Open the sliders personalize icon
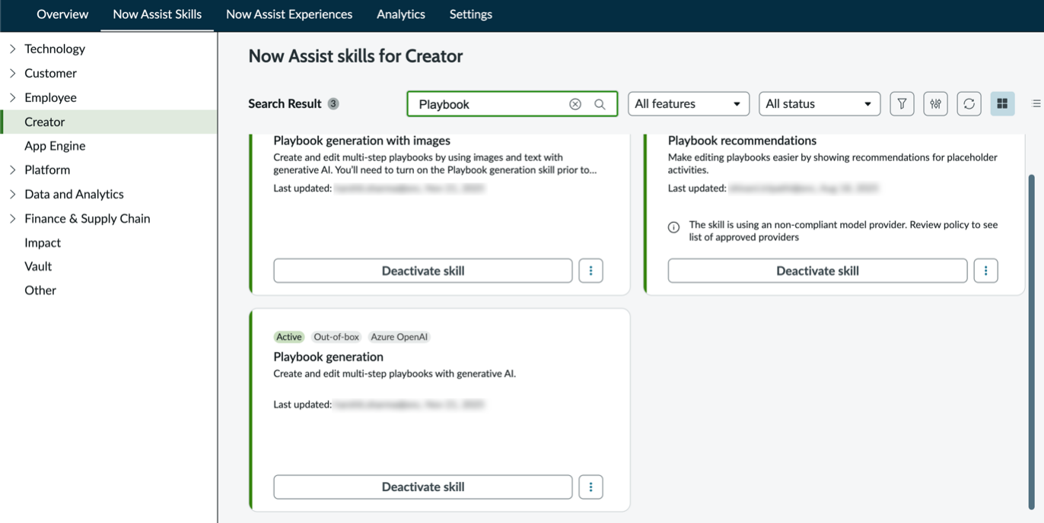This screenshot has width=1044, height=523. point(935,104)
